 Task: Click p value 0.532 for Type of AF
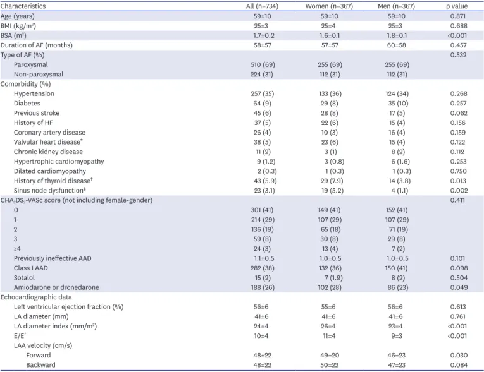pyautogui.click(x=459, y=55)
